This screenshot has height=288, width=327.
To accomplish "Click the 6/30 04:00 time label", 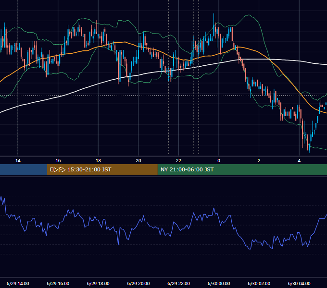I will tap(299, 283).
